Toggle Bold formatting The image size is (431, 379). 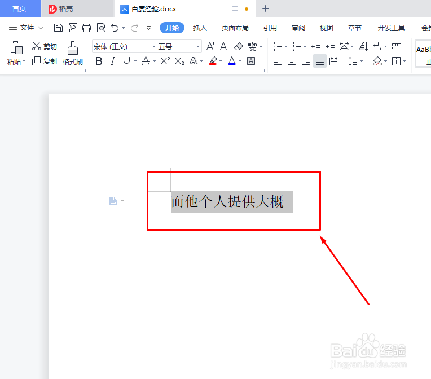(99, 61)
